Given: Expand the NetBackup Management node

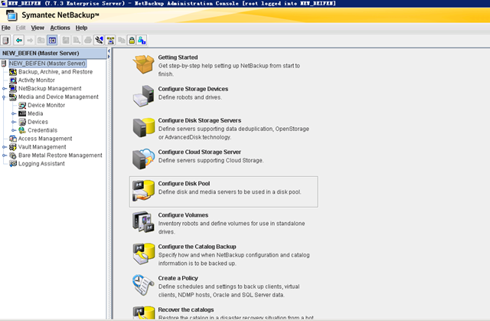Looking at the screenshot, I should tap(4, 89).
